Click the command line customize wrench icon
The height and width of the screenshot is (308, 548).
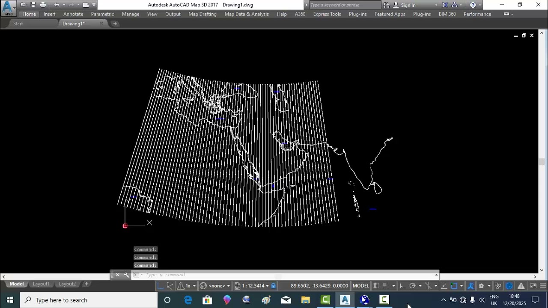pos(127,275)
